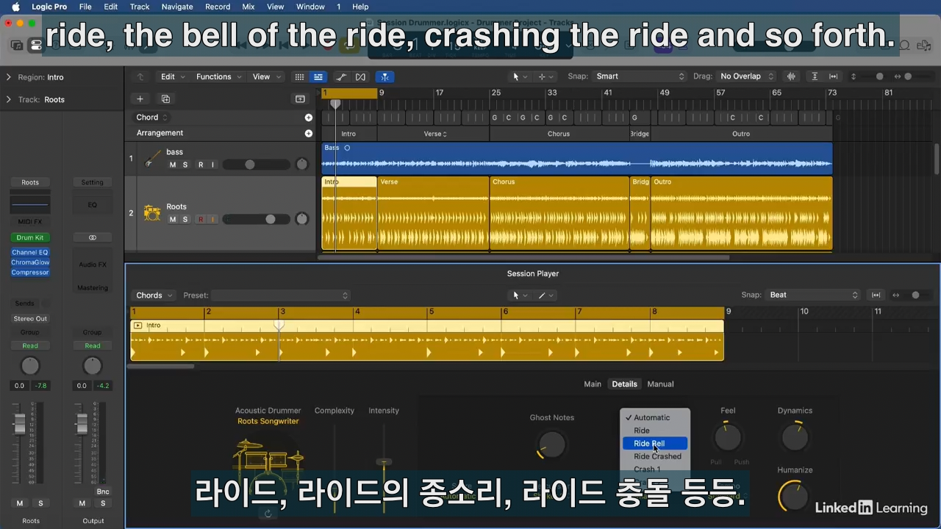Mute the bass track

[x=173, y=165]
